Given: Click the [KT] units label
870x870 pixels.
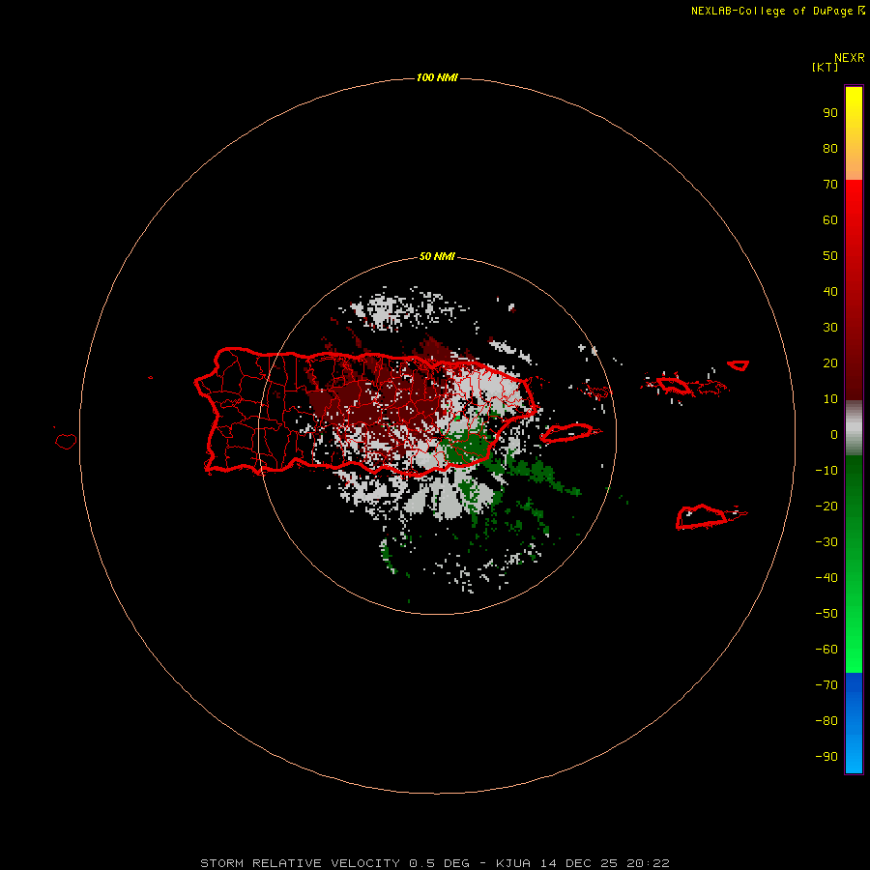Looking at the screenshot, I should point(825,67).
